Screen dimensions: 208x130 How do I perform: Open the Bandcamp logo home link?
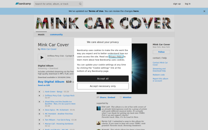[23, 4]
